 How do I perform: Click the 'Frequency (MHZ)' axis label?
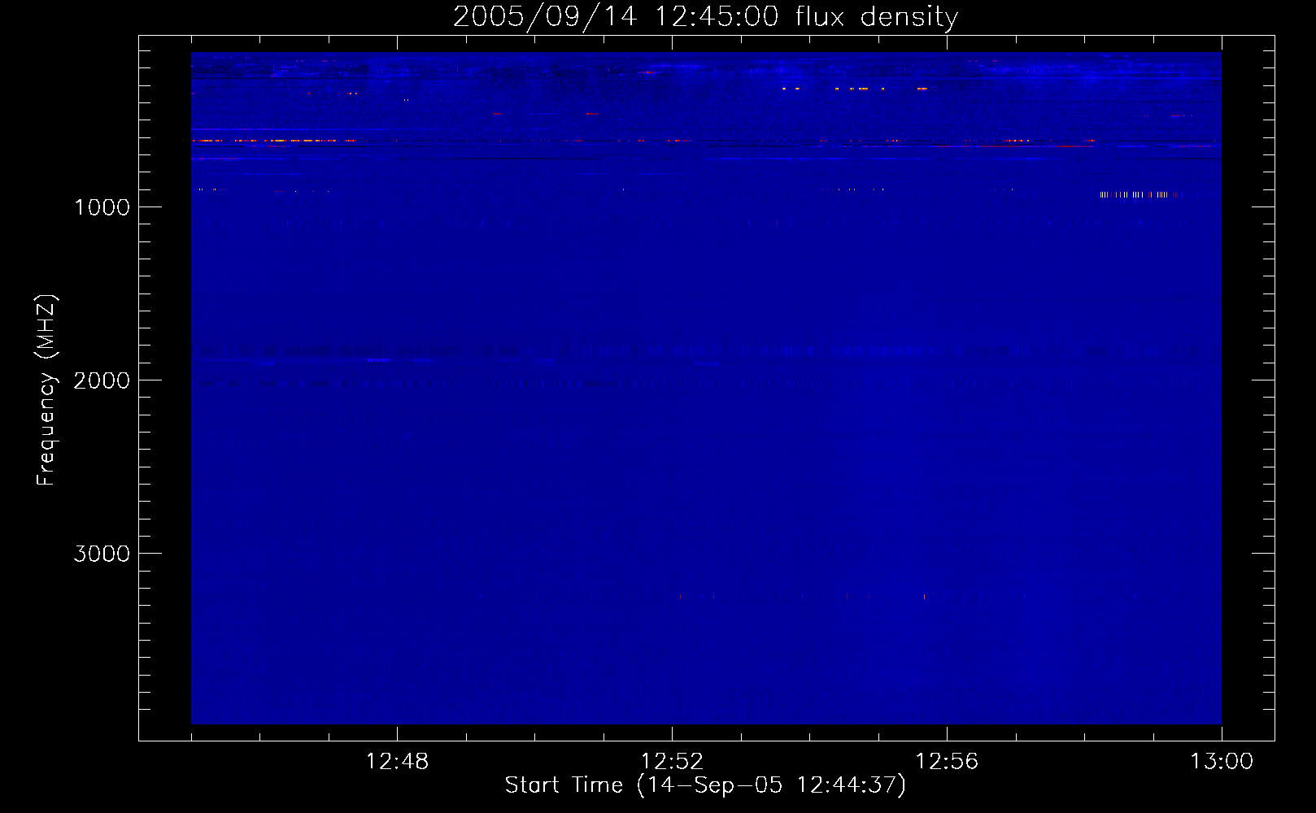(x=46, y=390)
